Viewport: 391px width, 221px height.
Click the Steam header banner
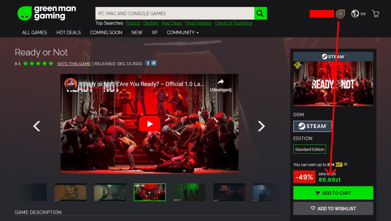(333, 56)
